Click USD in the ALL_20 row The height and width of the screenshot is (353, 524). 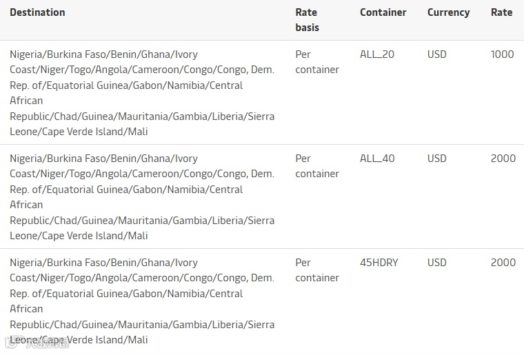point(436,54)
